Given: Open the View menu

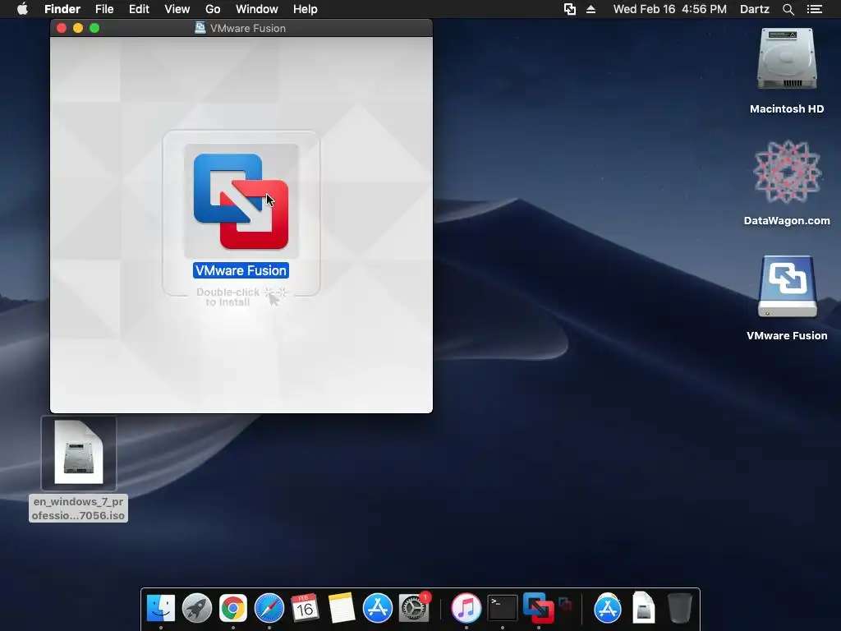Looking at the screenshot, I should [x=177, y=9].
